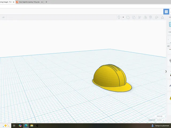171x128 pixels.
Task: Open the dropdown arrow next to the pin icon
Action: tap(123, 17)
